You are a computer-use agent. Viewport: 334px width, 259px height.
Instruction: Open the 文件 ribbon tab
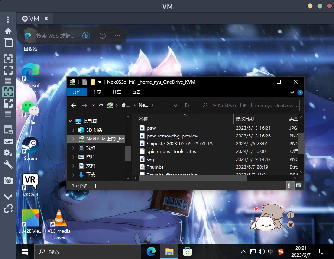click(77, 92)
